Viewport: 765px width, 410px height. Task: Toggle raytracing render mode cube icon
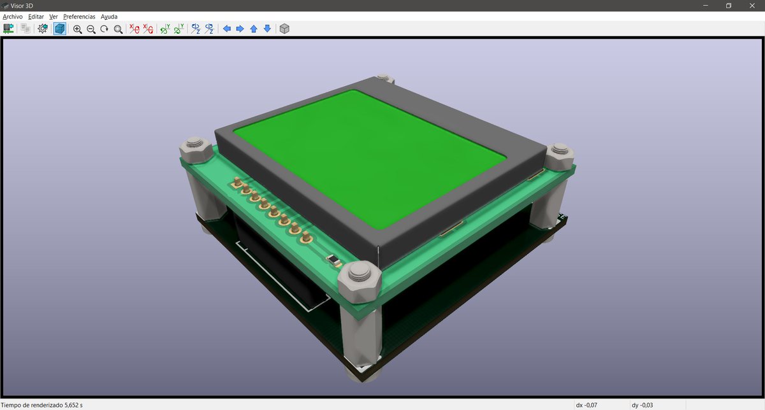point(60,29)
